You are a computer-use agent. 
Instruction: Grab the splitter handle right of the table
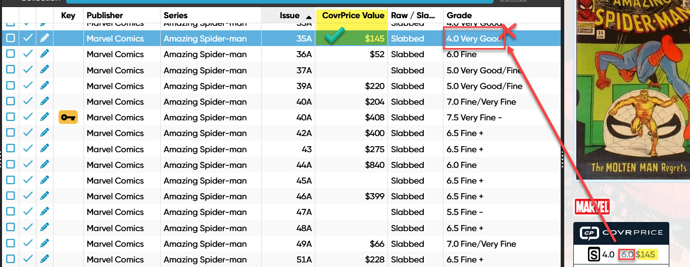click(x=563, y=159)
